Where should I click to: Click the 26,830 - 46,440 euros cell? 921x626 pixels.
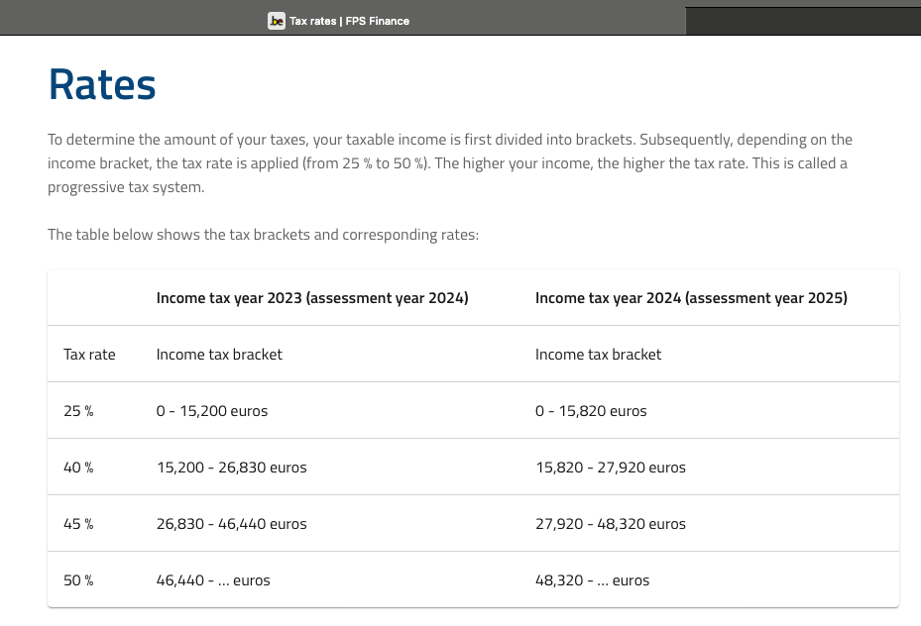coord(232,524)
